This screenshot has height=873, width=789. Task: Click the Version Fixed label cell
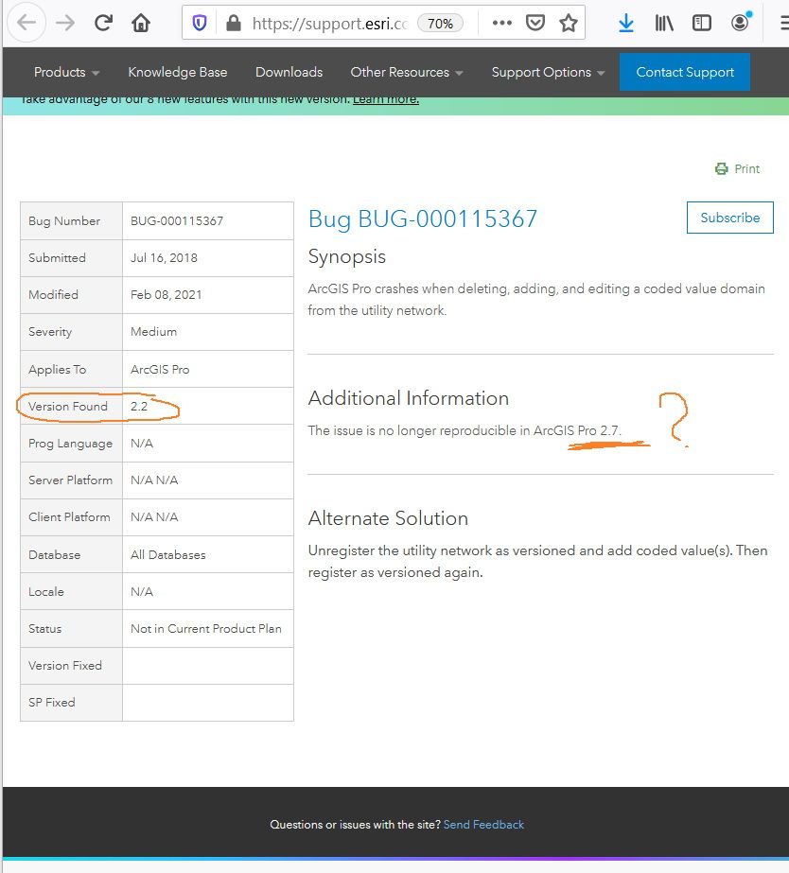point(71,666)
